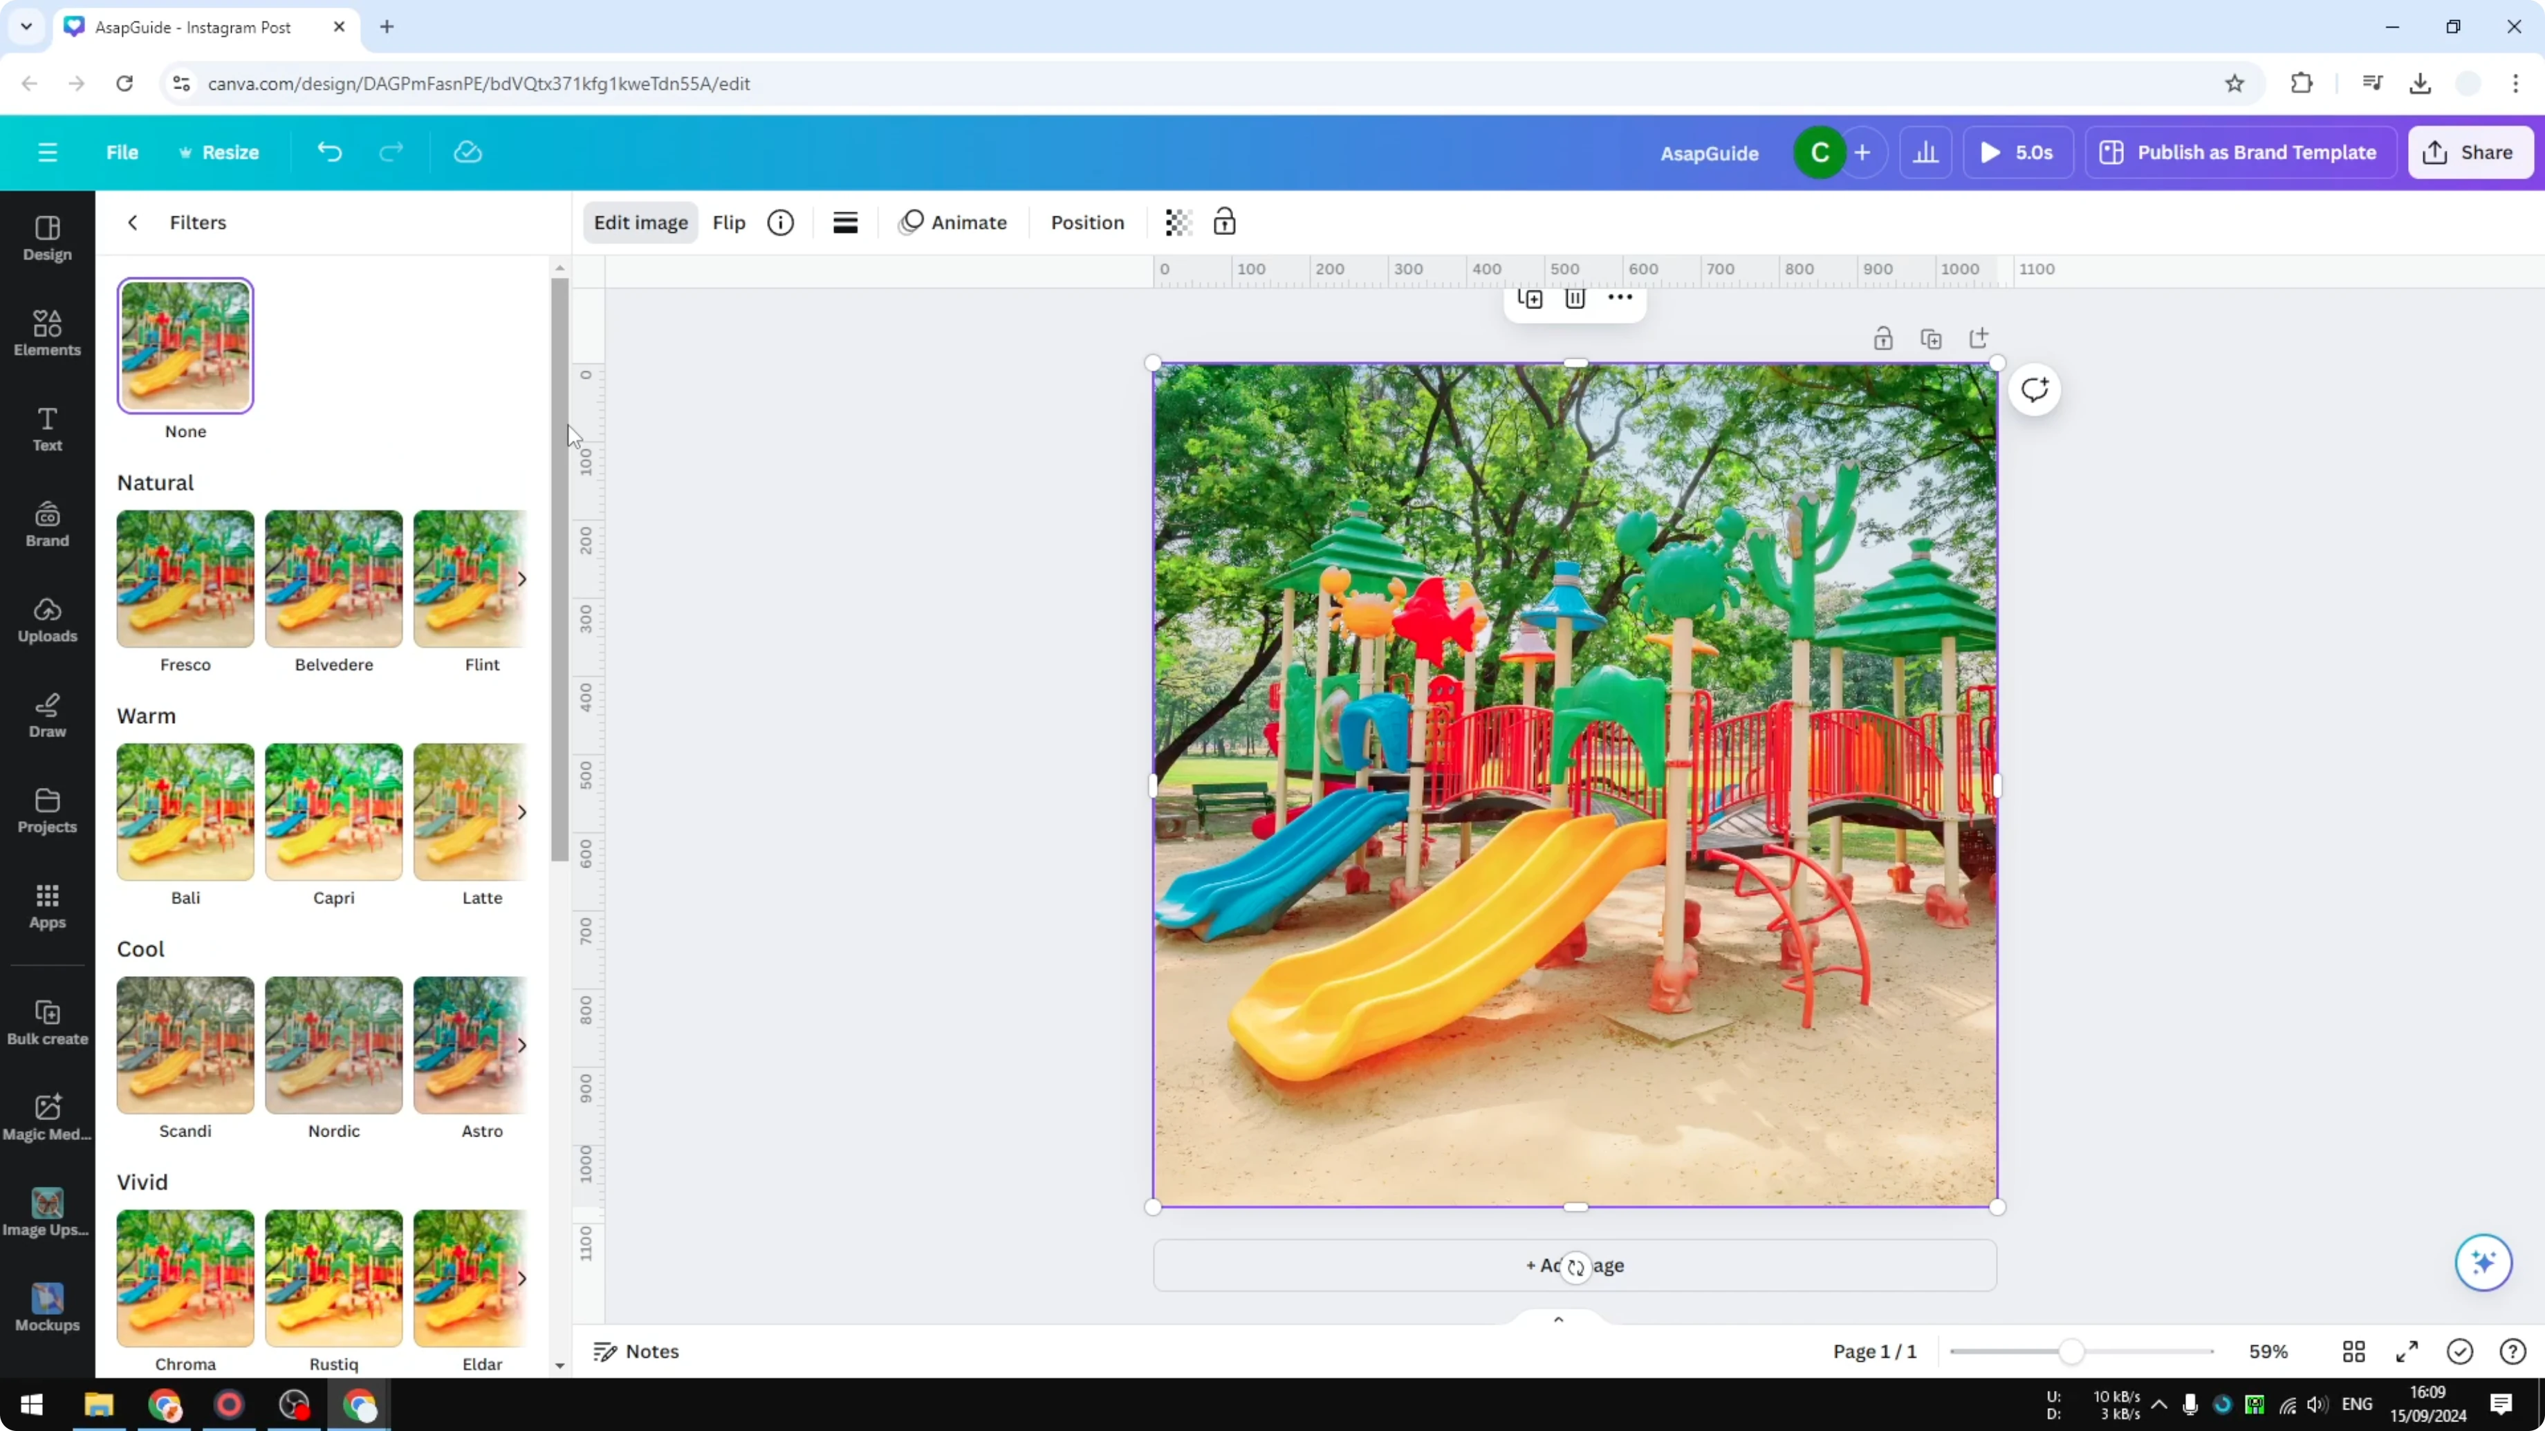Duplicate the page using the icon above canvas

[1930, 339]
